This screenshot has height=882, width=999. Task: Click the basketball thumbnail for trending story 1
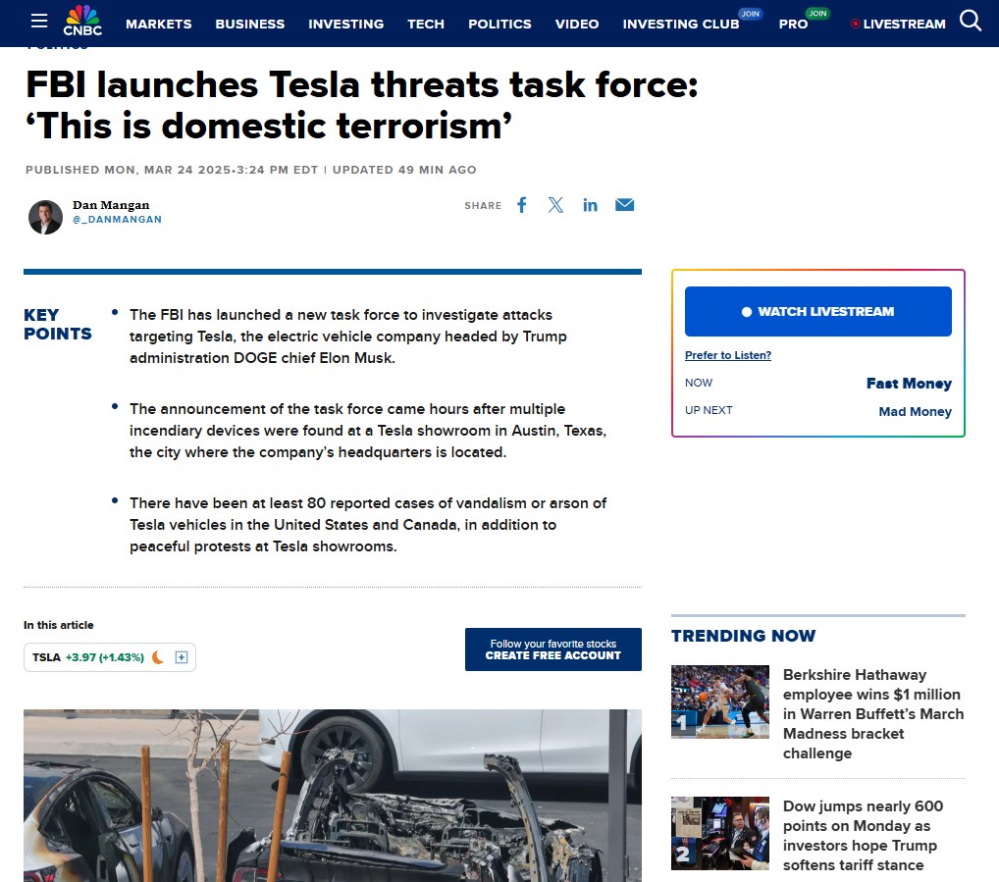pos(720,701)
